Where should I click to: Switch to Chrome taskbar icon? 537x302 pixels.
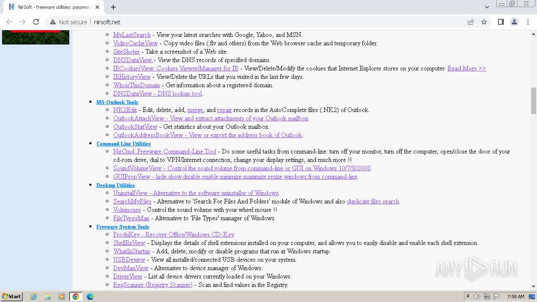(x=76, y=297)
